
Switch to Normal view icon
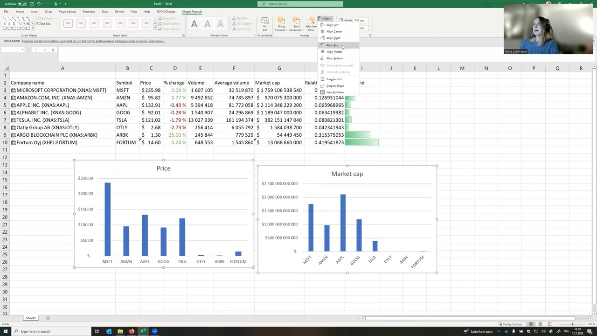pyautogui.click(x=531, y=324)
